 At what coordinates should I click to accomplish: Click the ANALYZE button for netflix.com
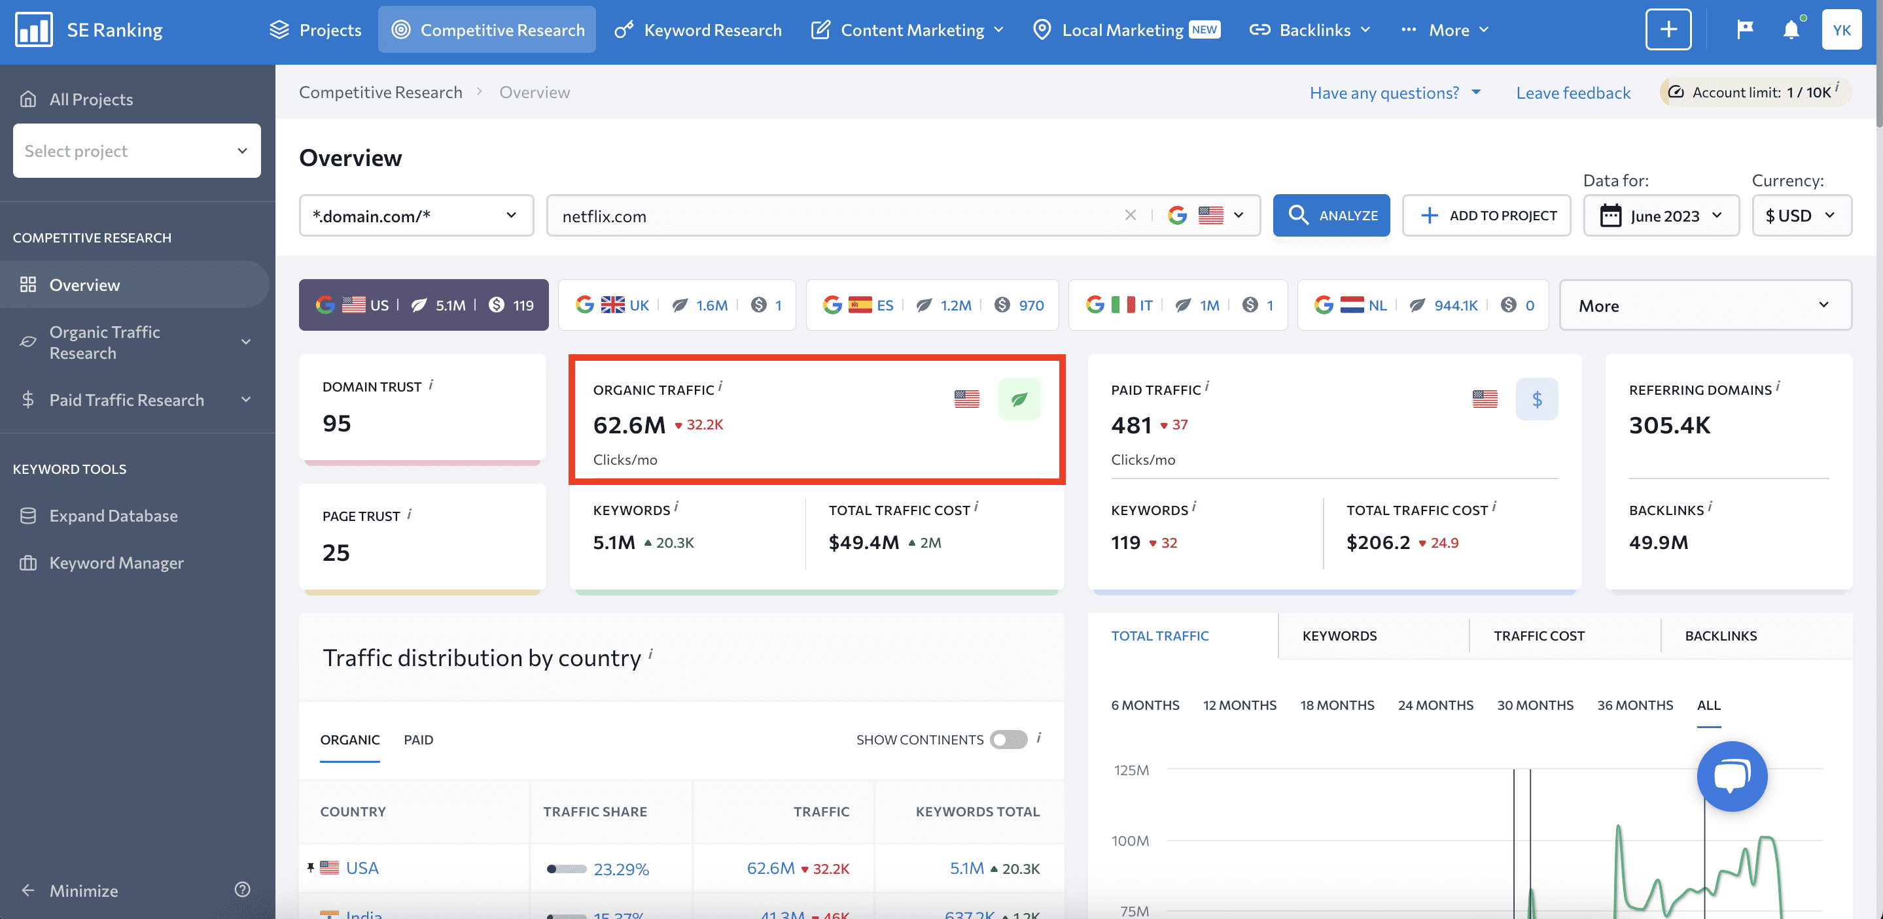[1332, 215]
